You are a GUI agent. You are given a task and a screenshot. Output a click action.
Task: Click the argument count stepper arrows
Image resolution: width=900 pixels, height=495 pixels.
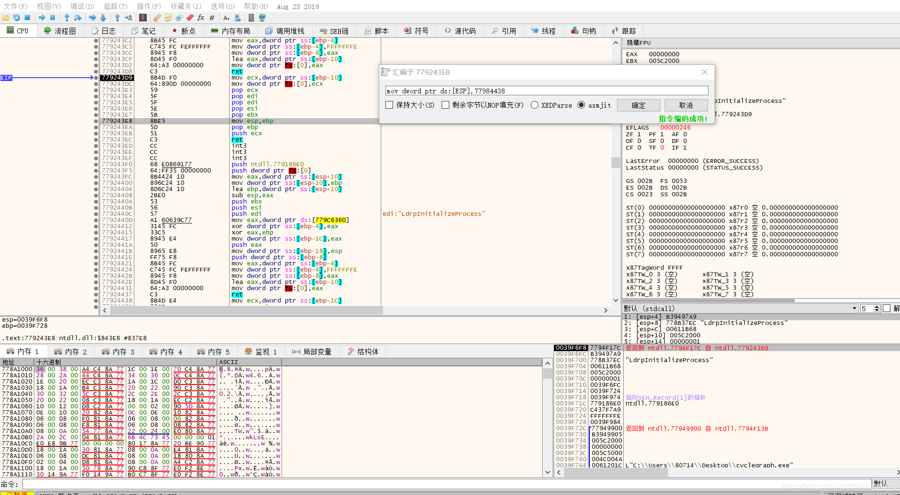pyautogui.click(x=877, y=308)
